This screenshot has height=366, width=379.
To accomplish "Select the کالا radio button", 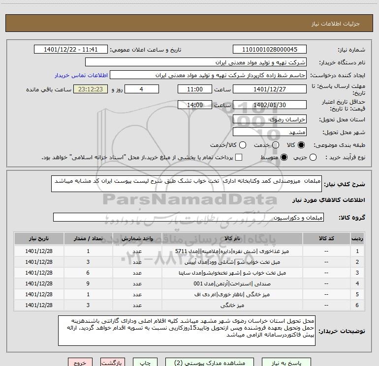I will tap(301, 145).
